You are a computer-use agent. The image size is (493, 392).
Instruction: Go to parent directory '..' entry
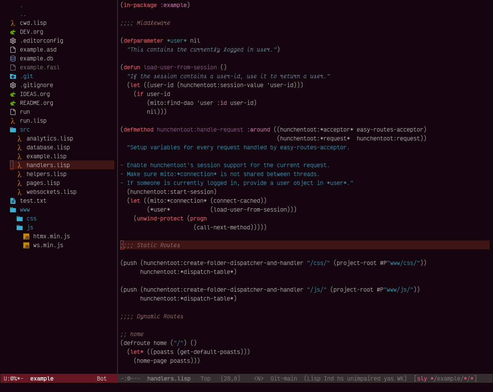[23, 14]
